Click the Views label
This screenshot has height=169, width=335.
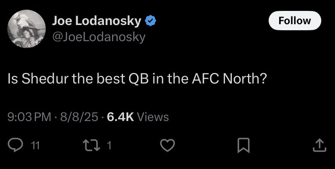tap(153, 117)
